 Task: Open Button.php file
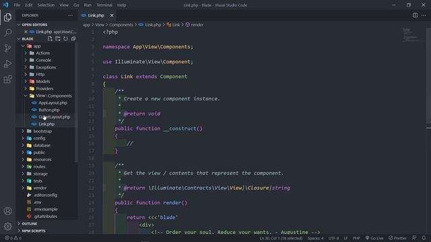49,110
